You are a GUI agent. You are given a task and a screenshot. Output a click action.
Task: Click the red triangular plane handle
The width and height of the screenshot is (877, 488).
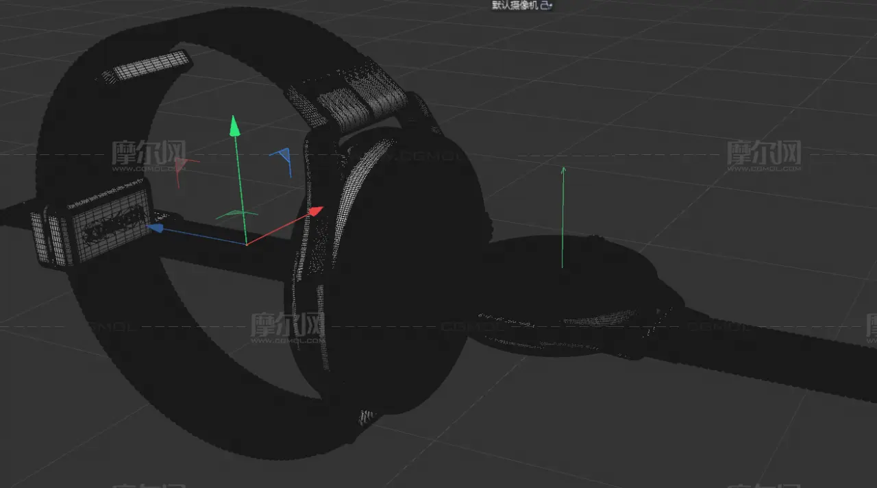180,165
